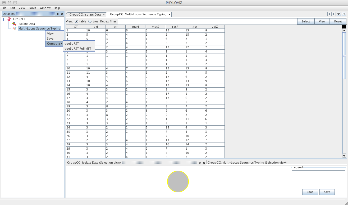Click the Select button beside Regex filter

click(x=306, y=21)
